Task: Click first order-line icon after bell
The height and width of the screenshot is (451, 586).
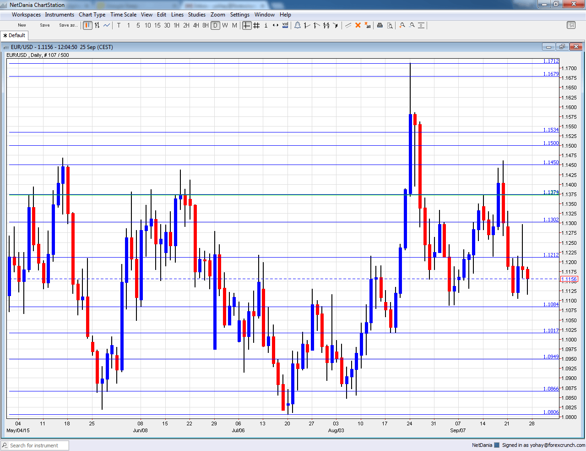Action: point(307,25)
